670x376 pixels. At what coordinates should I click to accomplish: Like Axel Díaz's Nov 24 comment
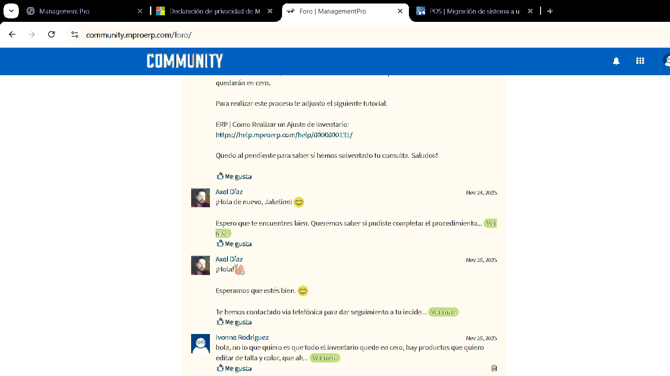tap(234, 244)
